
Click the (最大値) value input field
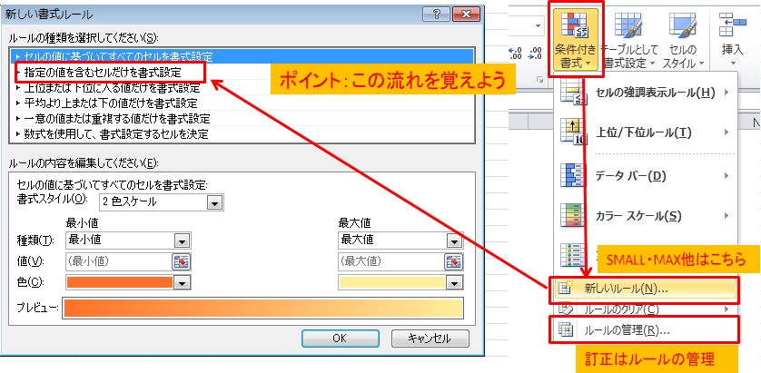coord(391,262)
